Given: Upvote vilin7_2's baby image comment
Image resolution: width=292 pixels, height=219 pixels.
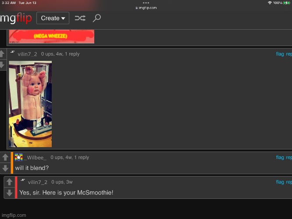Looking at the screenshot, I should tap(2, 54).
